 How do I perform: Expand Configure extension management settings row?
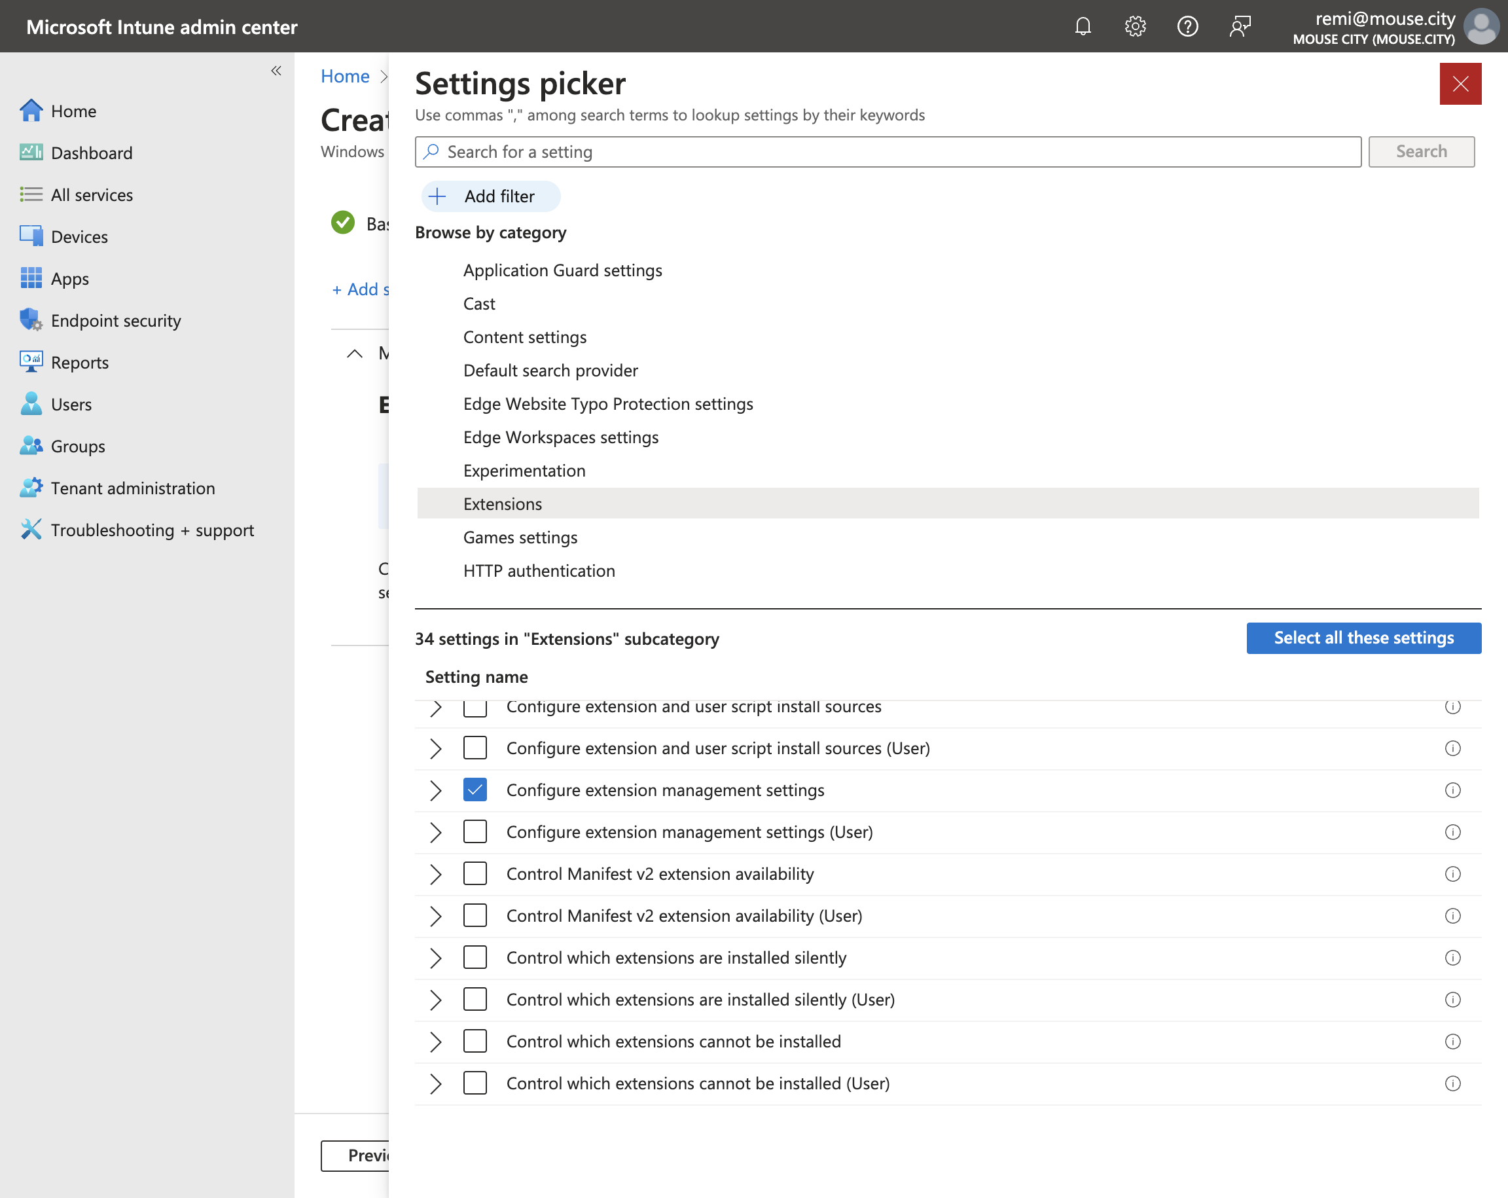pyautogui.click(x=435, y=790)
